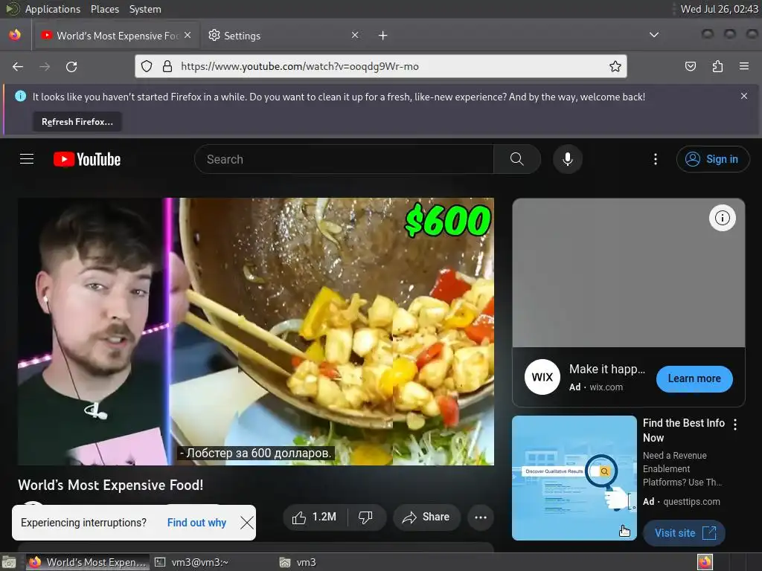Like the video with the thumbs up button
The width and height of the screenshot is (762, 571).
coord(315,517)
